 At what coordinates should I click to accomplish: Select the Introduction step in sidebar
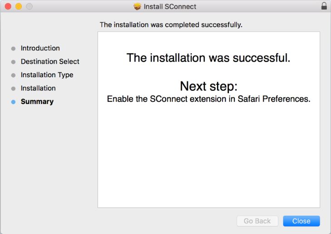pyautogui.click(x=40, y=48)
